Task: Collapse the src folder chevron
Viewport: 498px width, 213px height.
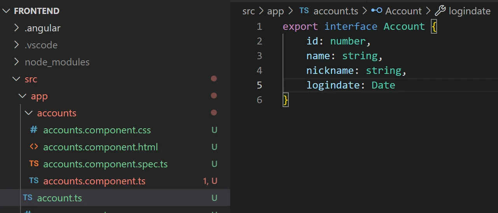Action: click(x=16, y=79)
